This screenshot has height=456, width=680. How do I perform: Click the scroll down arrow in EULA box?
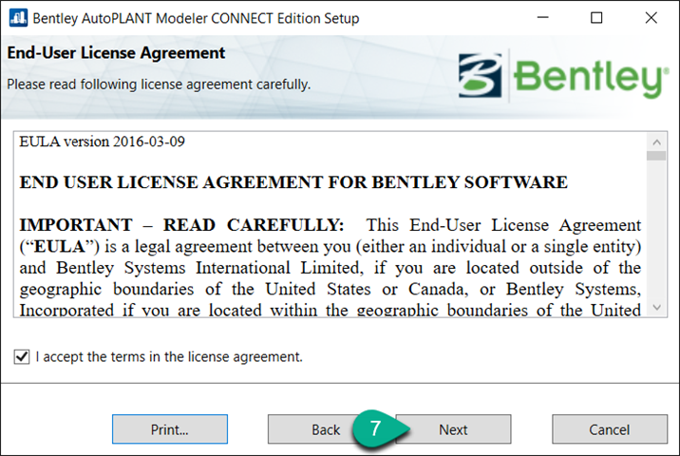[x=656, y=308]
